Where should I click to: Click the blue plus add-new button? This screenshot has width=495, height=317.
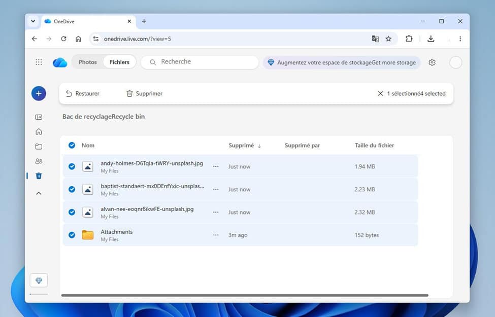tap(39, 93)
